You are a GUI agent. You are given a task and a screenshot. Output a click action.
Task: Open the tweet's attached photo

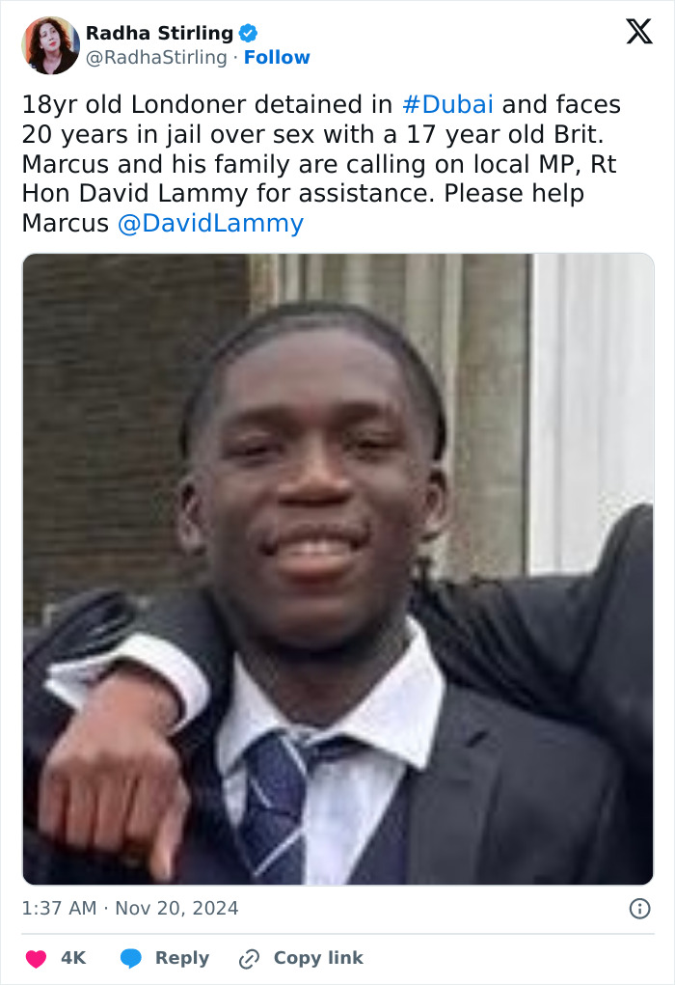coord(337,569)
